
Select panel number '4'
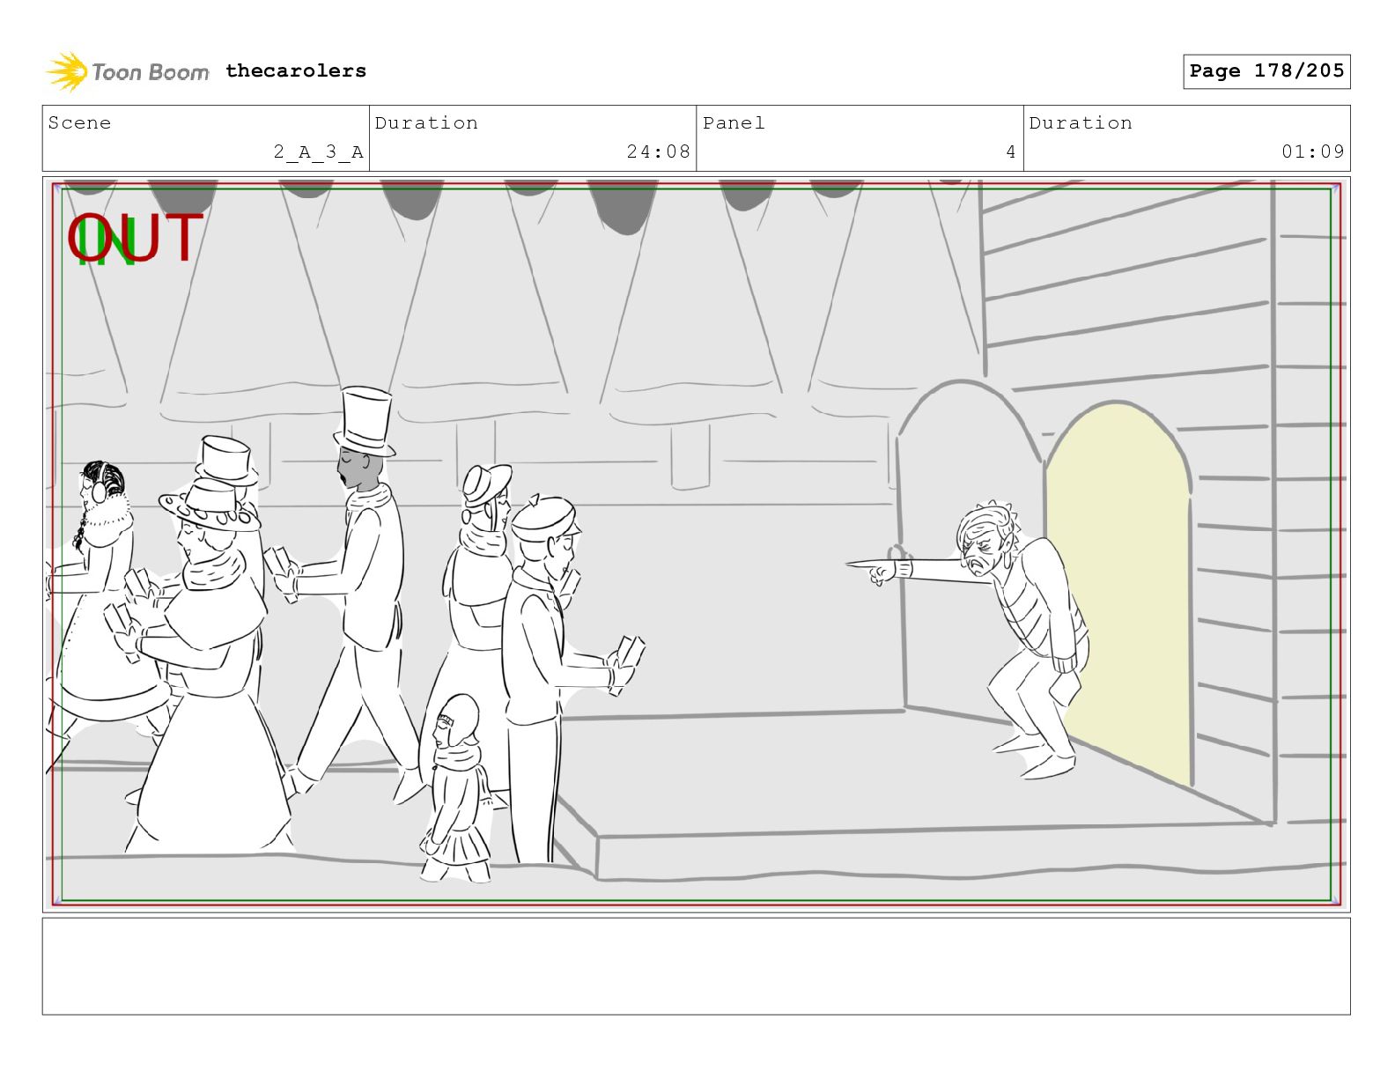point(1011,151)
